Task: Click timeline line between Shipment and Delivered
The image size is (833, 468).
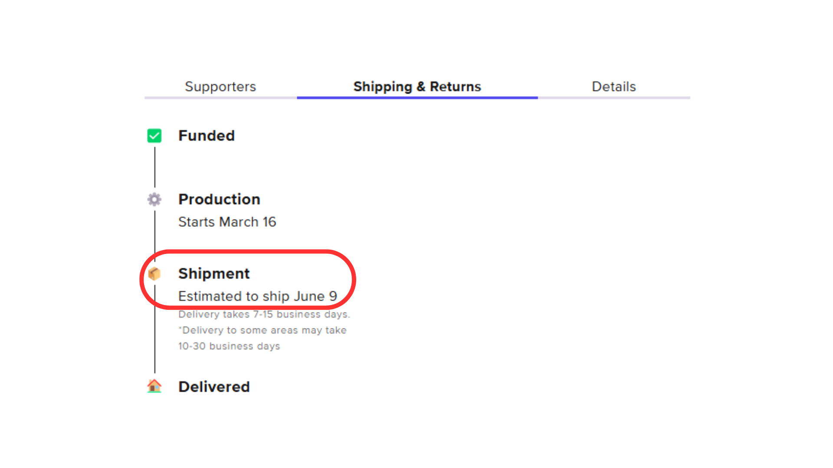Action: point(155,329)
